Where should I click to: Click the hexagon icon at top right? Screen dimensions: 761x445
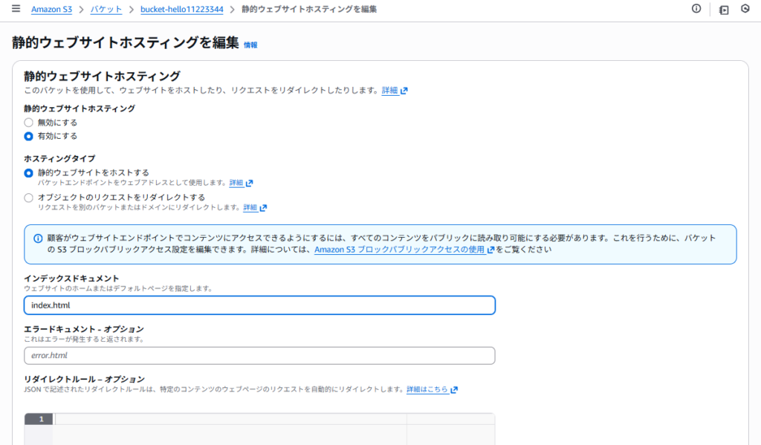(x=745, y=9)
